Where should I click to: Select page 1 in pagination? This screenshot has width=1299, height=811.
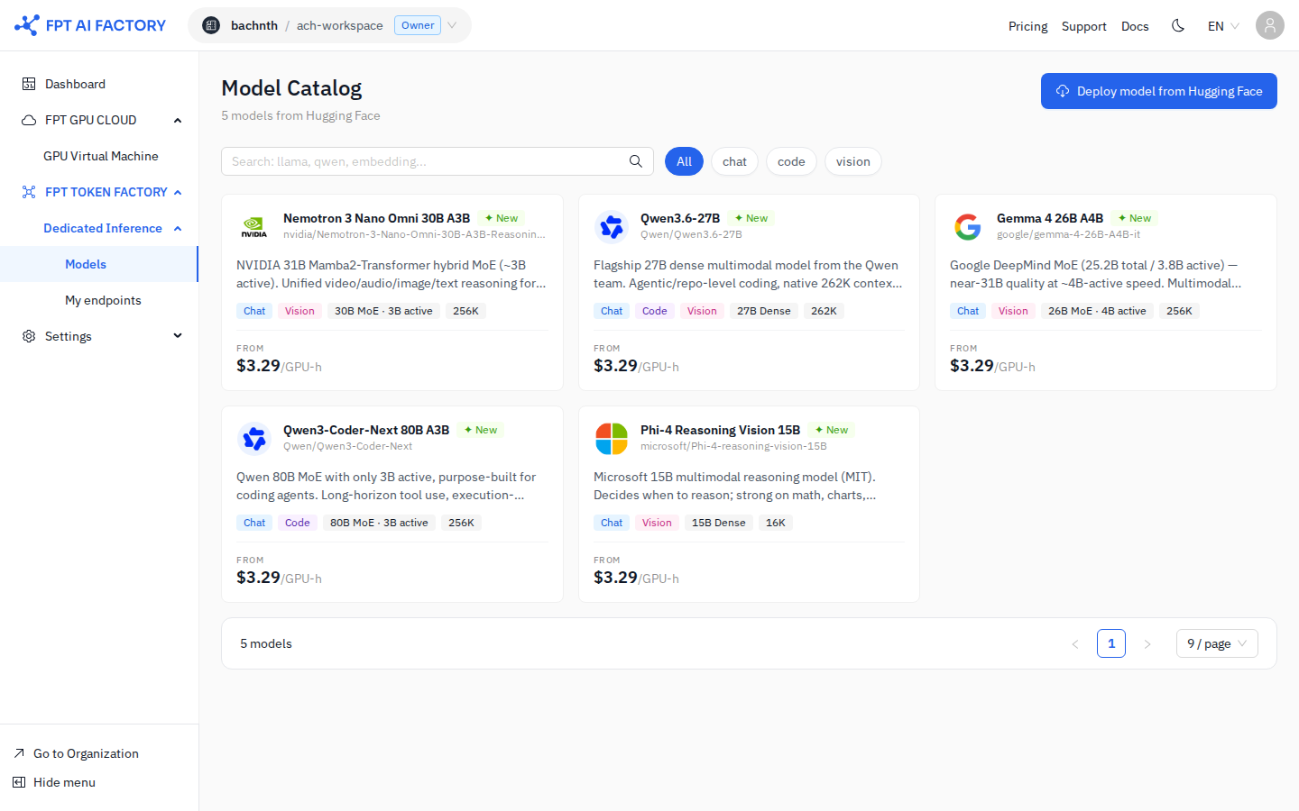[x=1111, y=643]
